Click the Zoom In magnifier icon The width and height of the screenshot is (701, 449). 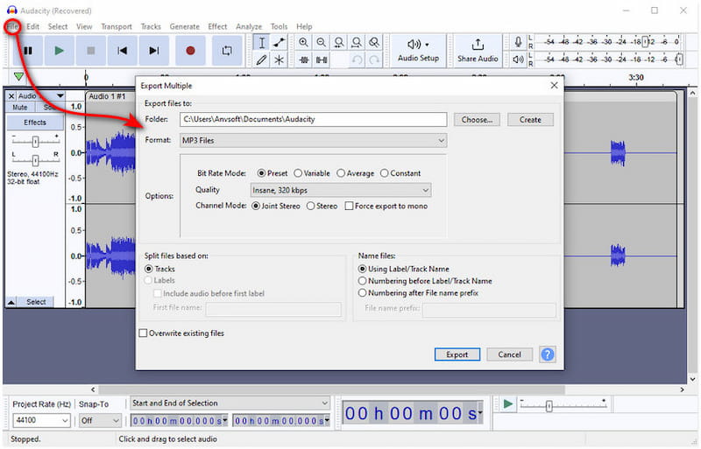(x=303, y=42)
